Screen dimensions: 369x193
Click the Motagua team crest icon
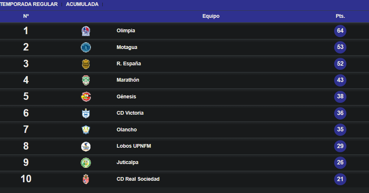coord(86,48)
